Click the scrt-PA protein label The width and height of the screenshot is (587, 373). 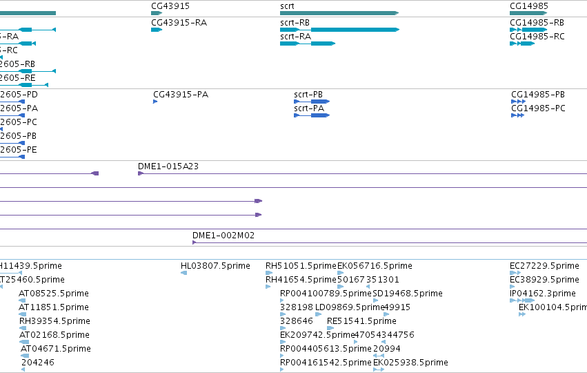309,108
